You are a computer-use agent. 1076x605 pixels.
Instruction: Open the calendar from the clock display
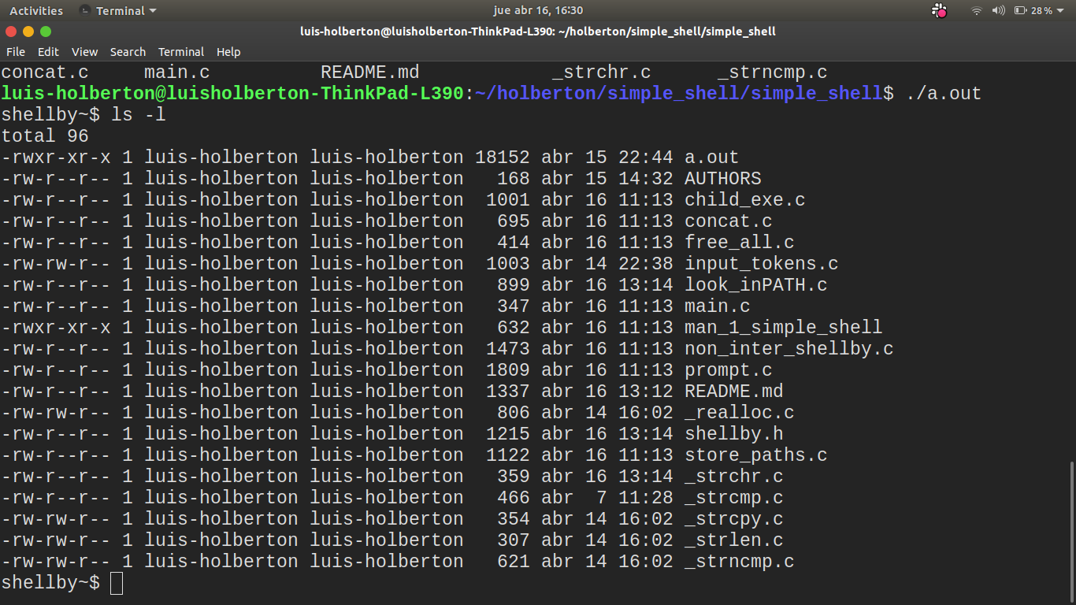click(x=538, y=10)
